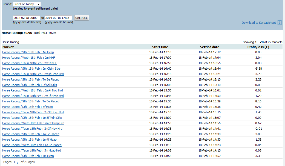
Task: Select settled date 18-Feb-14 17:04
Action: click(x=209, y=58)
